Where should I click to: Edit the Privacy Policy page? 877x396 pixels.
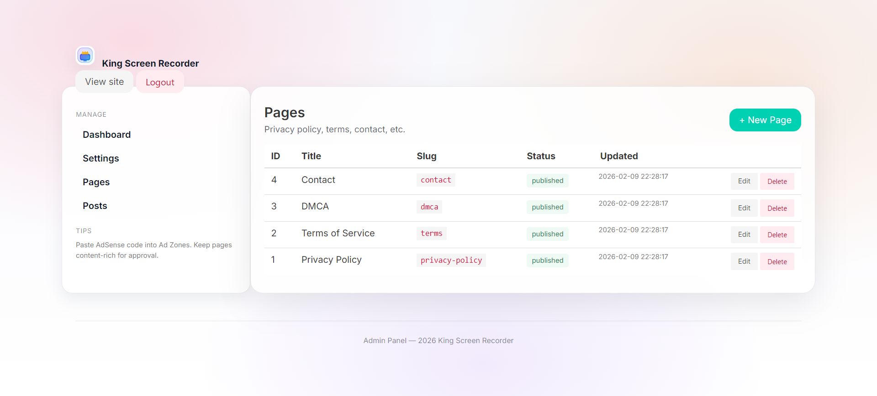(744, 261)
